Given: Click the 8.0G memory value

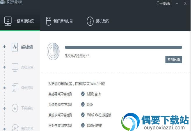Looking at the screenshot, I should pyautogui.click(x=90, y=105).
